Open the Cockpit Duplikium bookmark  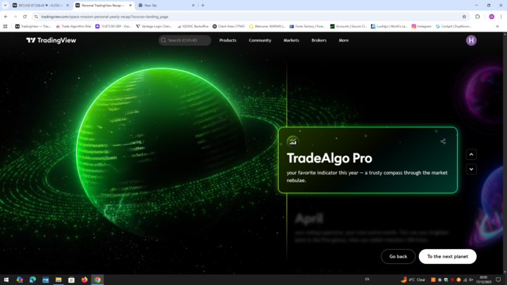pyautogui.click(x=453, y=26)
